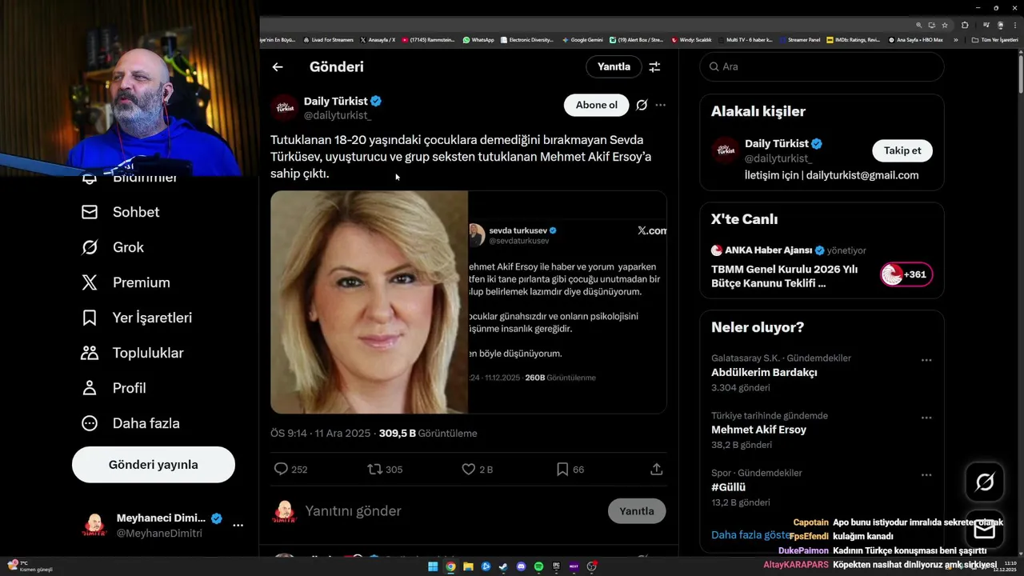Open Tüm Yer İşaretleri bookmarks folder
The height and width of the screenshot is (576, 1024).
[x=994, y=40]
